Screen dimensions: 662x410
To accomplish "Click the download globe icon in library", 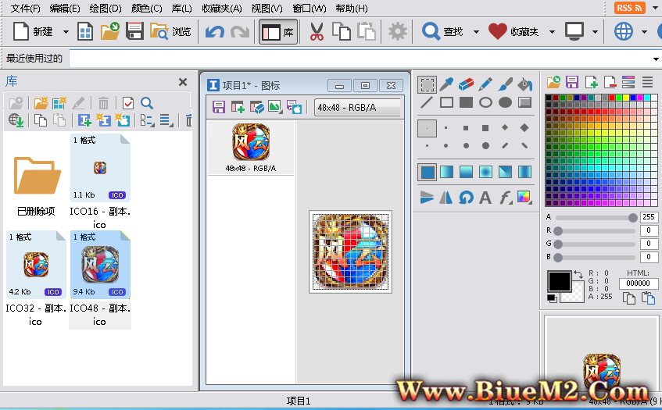I will click(x=16, y=120).
